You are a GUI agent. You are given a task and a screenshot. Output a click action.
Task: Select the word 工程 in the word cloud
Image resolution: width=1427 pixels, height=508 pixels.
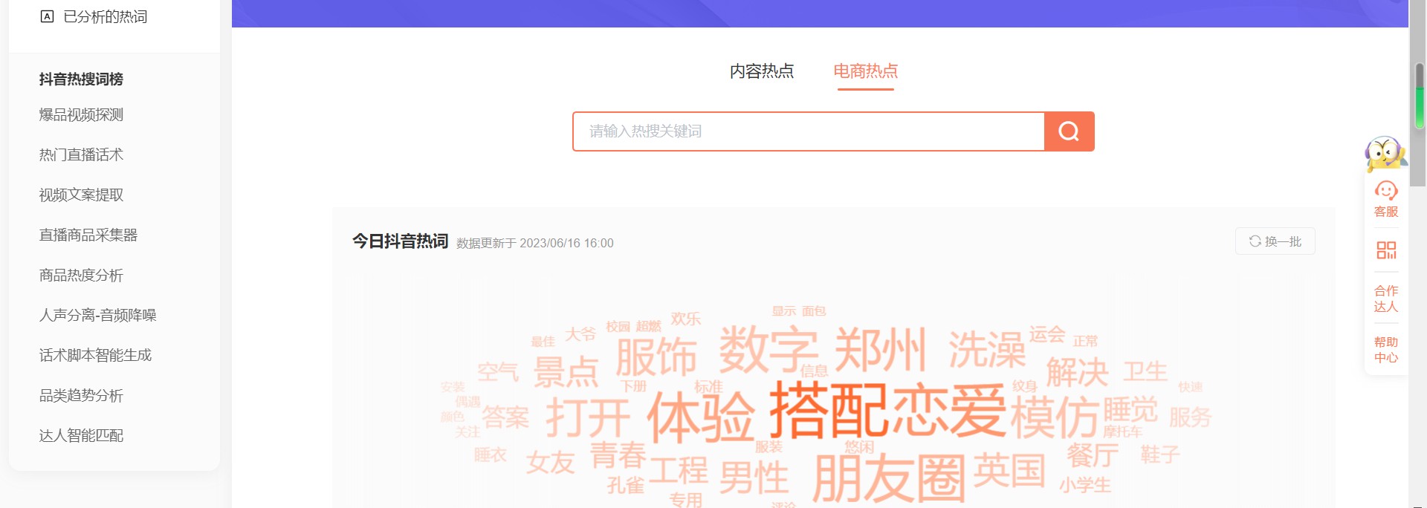(x=679, y=469)
